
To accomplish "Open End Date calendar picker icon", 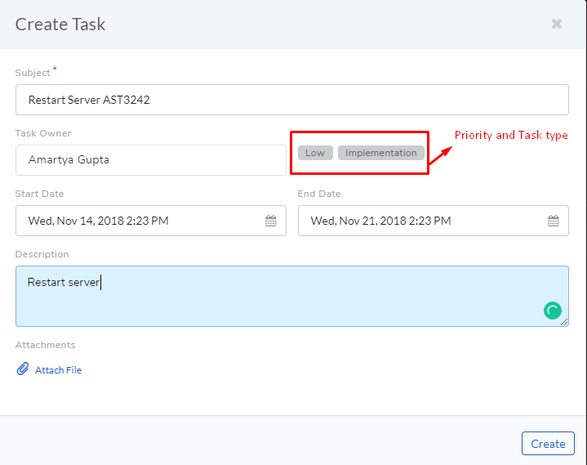I will pos(553,221).
